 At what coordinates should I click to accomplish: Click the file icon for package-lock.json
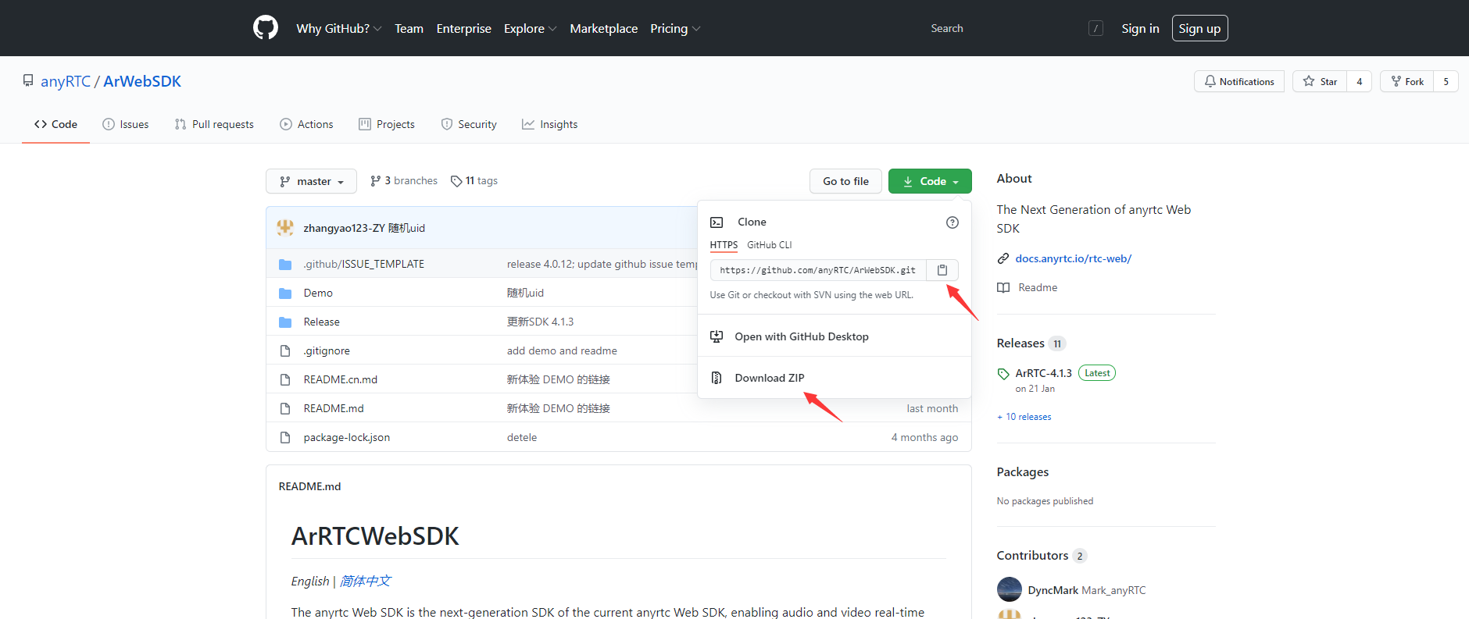(285, 437)
